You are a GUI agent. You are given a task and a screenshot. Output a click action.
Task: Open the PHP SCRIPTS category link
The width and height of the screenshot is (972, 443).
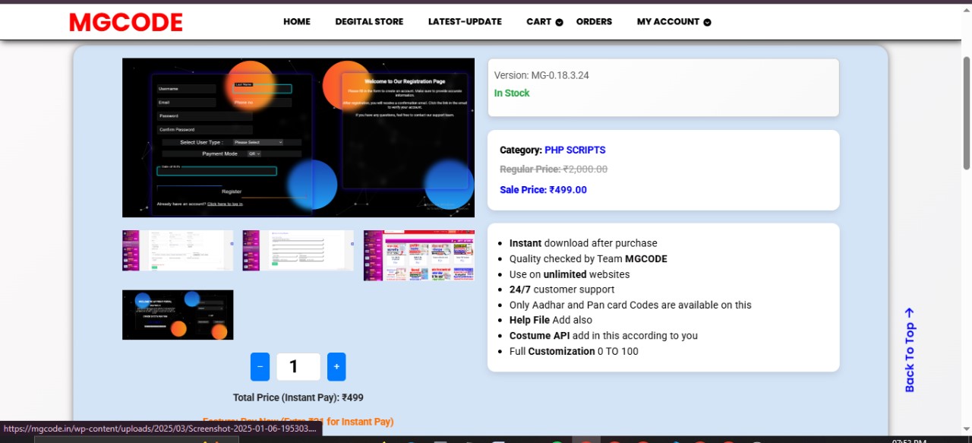(575, 150)
